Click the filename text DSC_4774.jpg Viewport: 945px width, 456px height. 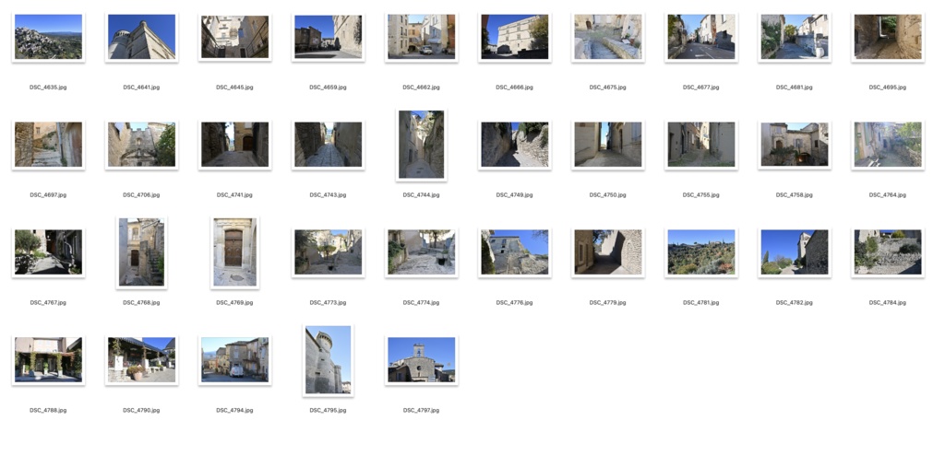click(x=421, y=302)
